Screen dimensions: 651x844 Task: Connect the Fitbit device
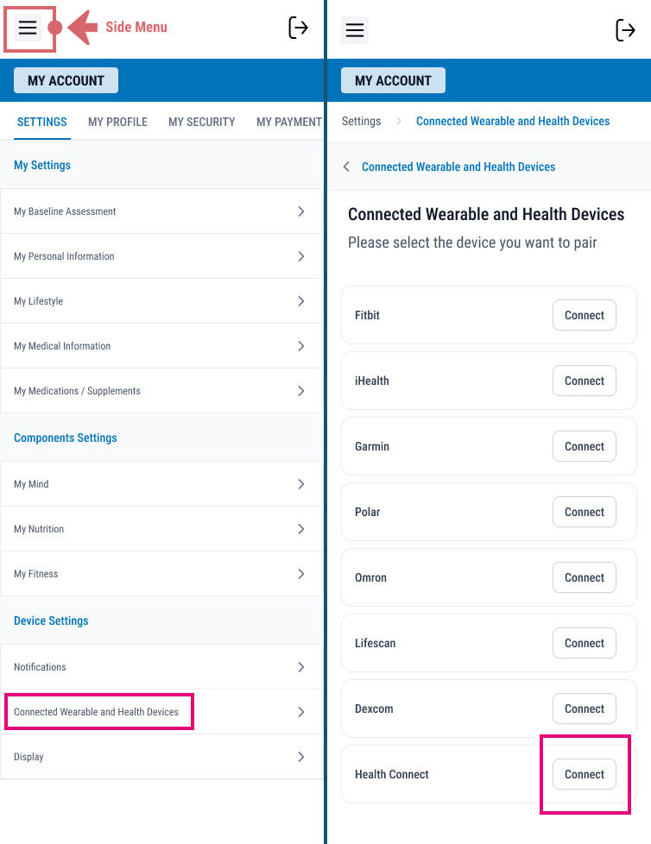[584, 315]
